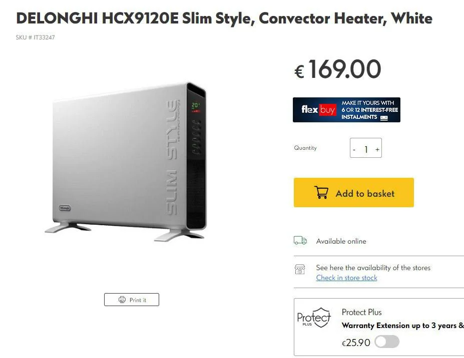This screenshot has width=464, height=358.
Task: Click the Protect Plus shield logo
Action: pos(314,318)
